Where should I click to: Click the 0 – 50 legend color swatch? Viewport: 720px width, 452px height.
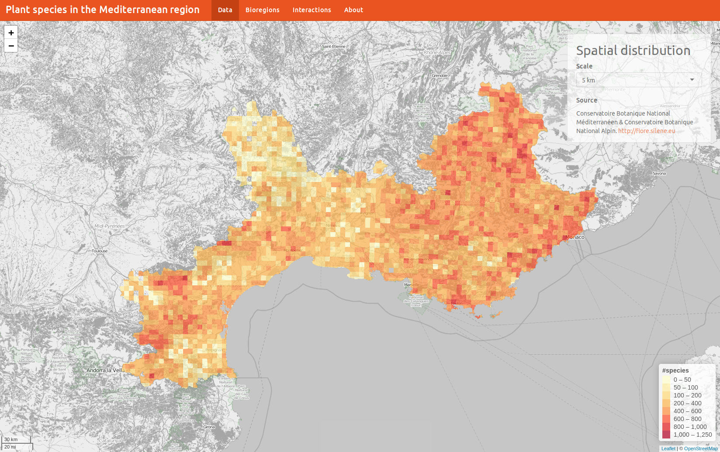point(666,380)
